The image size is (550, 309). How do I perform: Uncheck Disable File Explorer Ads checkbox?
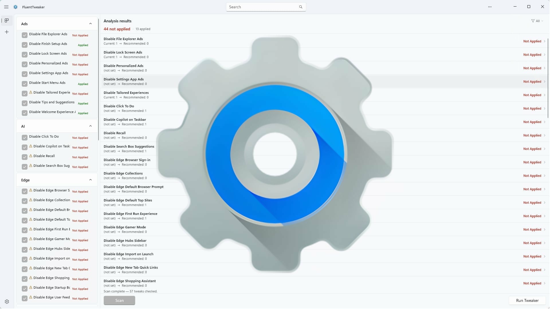[x=25, y=35]
